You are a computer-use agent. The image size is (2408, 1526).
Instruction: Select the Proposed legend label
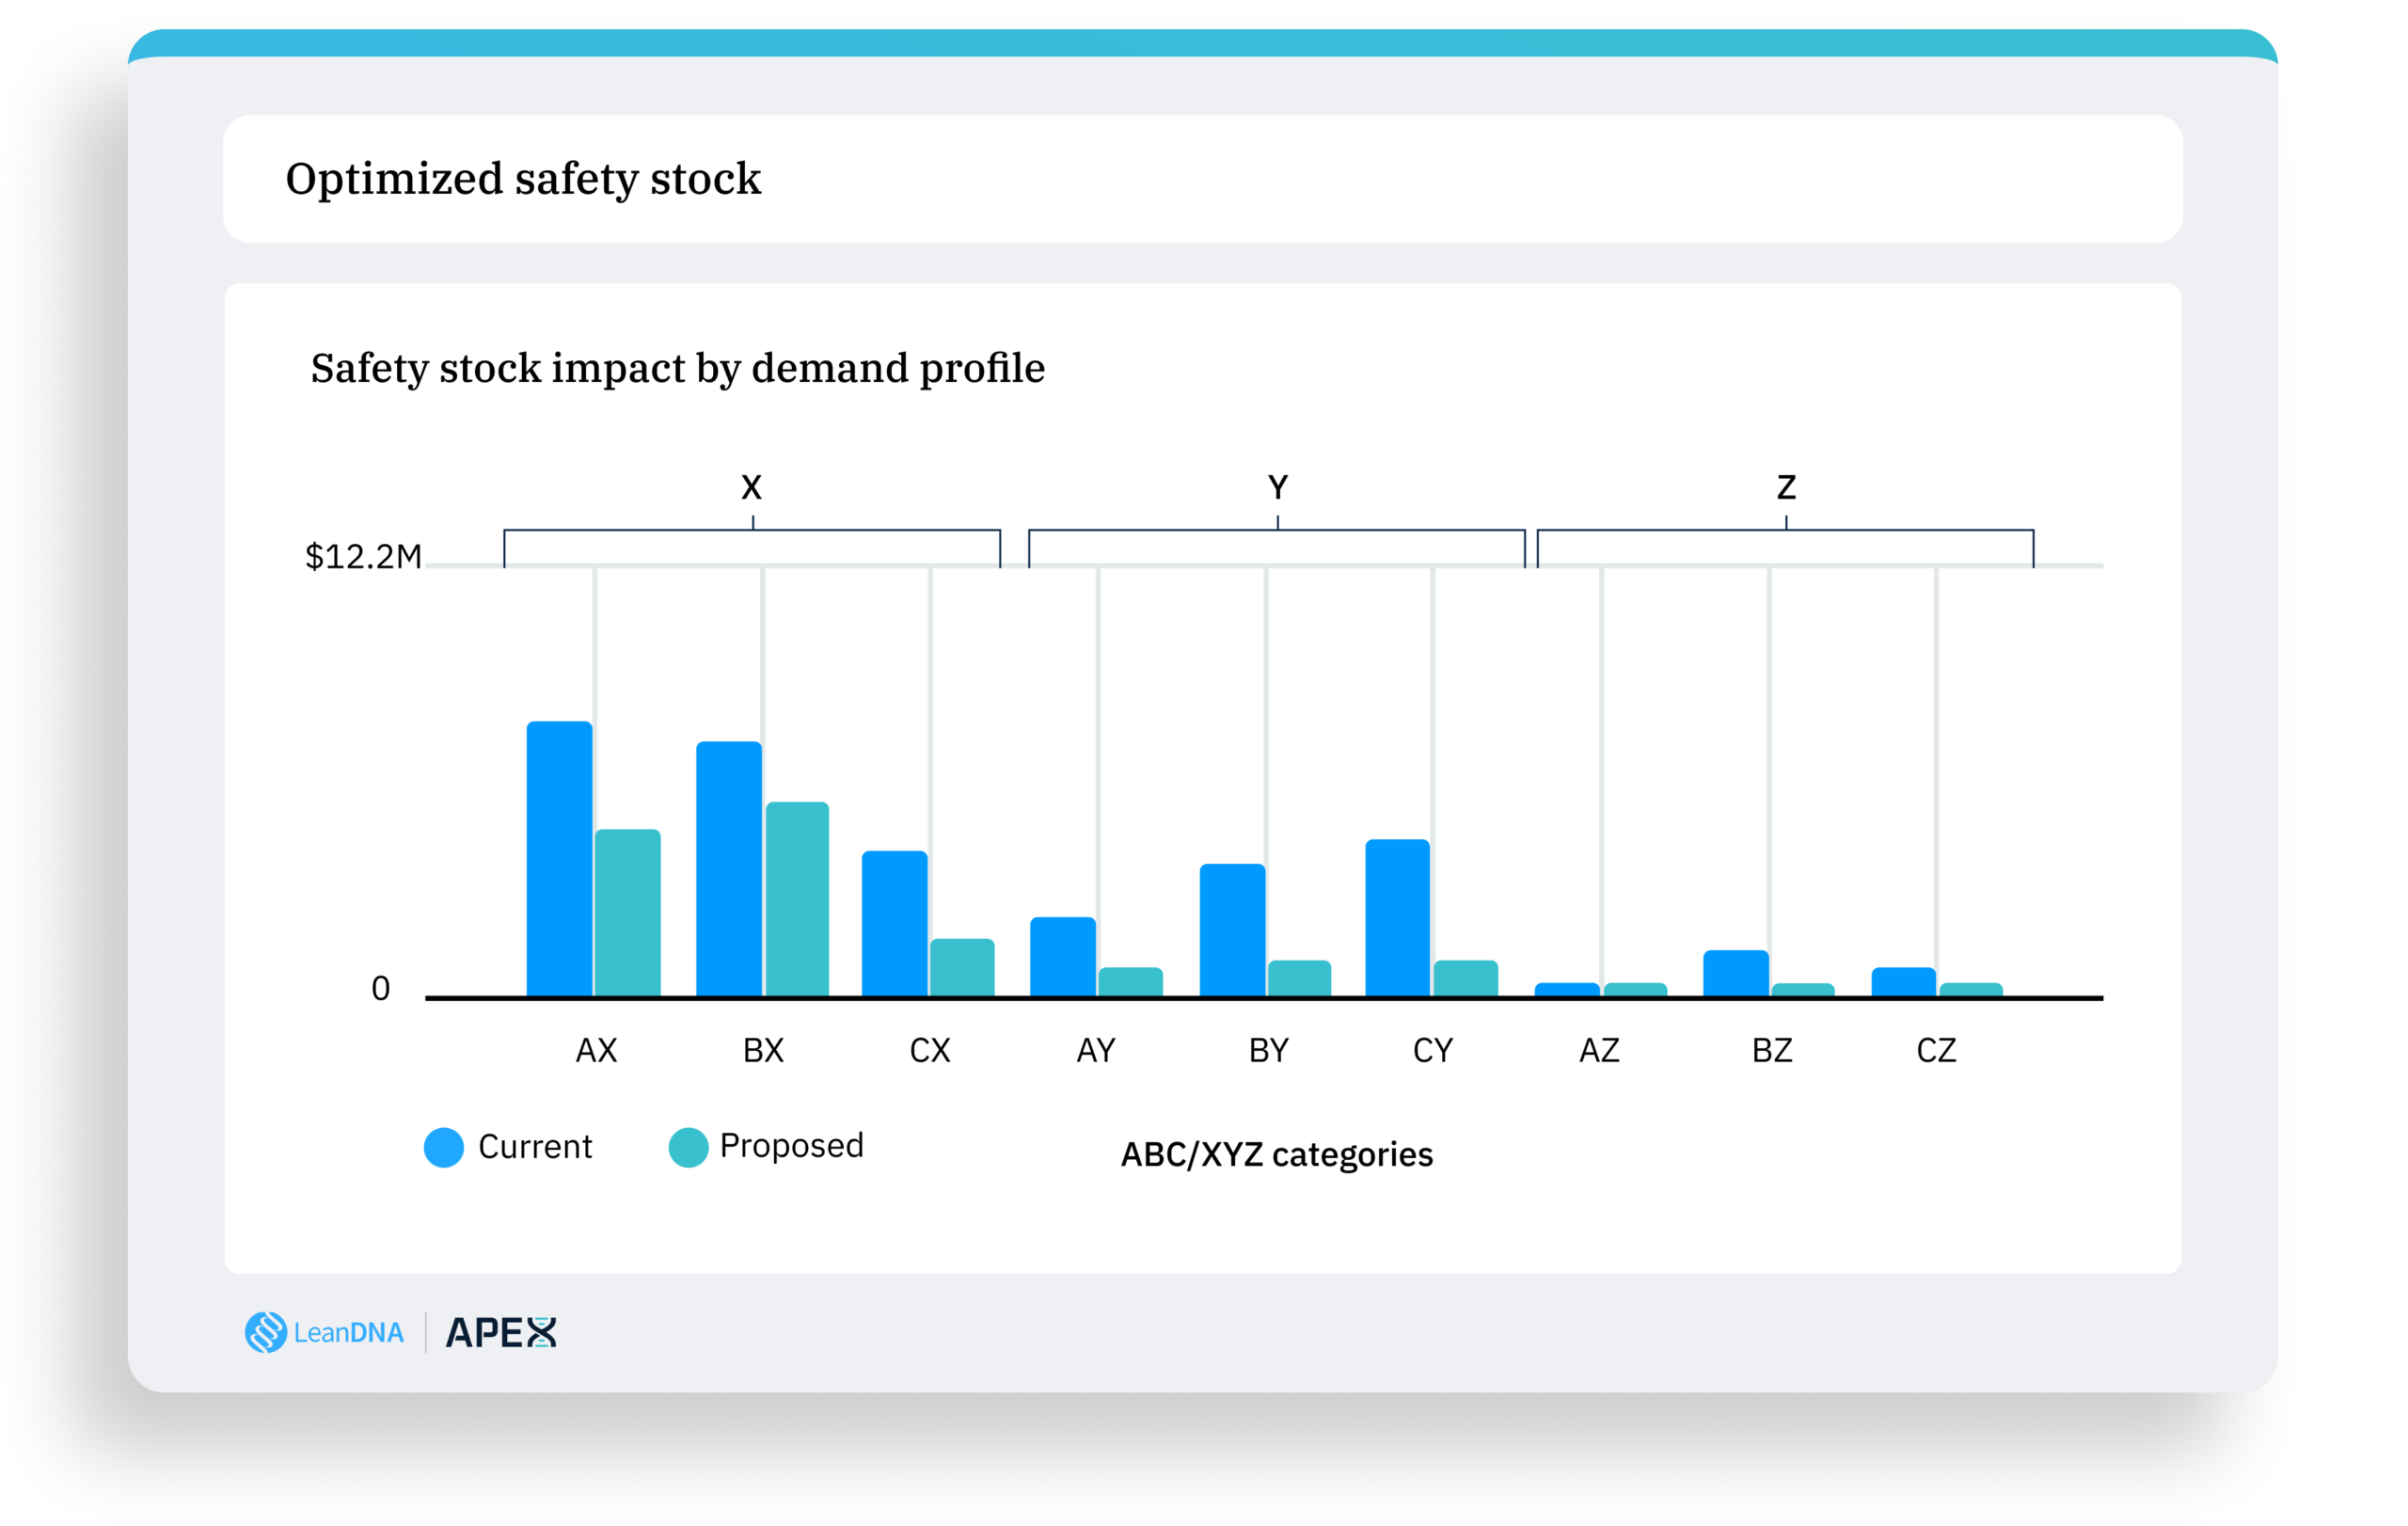tap(791, 1146)
